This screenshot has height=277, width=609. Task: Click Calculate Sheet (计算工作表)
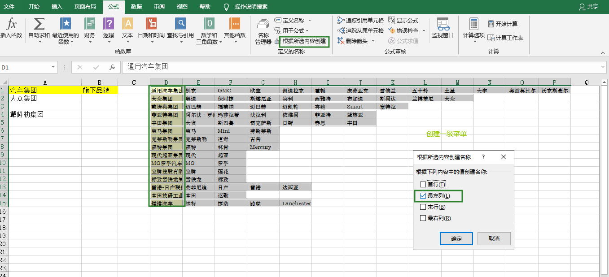[x=505, y=38]
